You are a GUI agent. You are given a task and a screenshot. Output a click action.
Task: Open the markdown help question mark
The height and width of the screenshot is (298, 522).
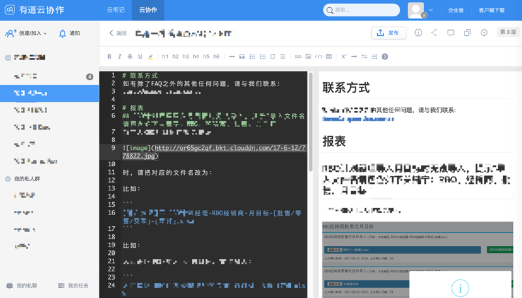pyautogui.click(x=385, y=57)
